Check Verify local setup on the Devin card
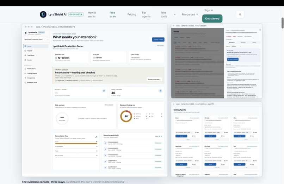This screenshot has width=284, height=184. [176, 120]
